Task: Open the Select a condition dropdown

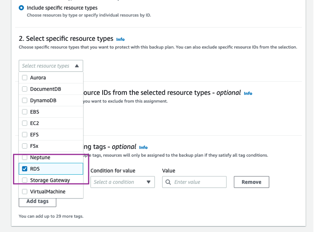Action: pos(122,182)
